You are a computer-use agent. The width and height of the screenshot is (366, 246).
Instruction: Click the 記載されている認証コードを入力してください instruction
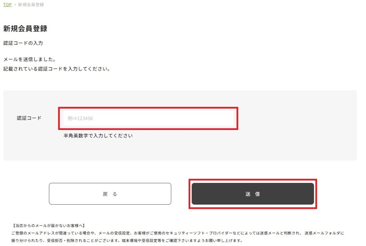pyautogui.click(x=57, y=69)
